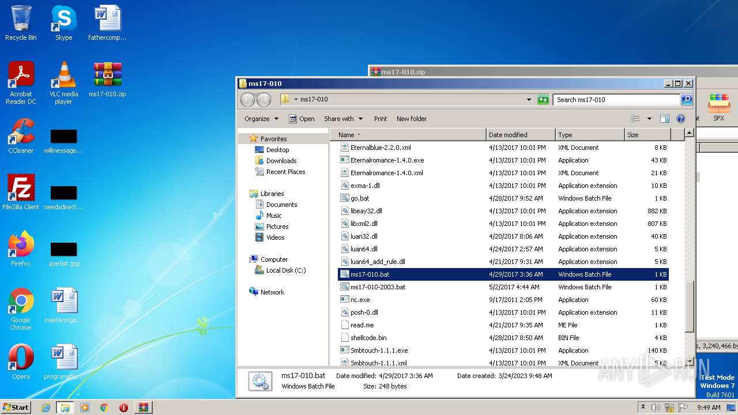
Task: Open the Start menu
Action: [16, 408]
